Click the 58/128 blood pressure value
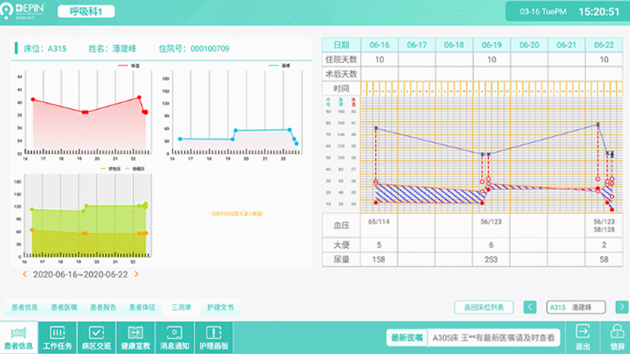Image resolution: width=630 pixels, height=354 pixels. pyautogui.click(x=604, y=230)
